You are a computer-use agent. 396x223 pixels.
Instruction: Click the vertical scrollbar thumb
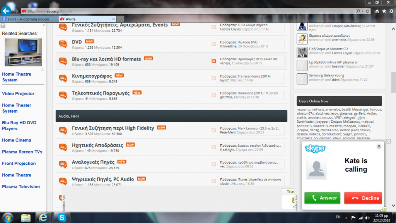point(393,83)
